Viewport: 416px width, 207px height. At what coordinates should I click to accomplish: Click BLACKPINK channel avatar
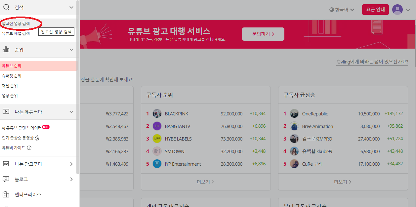(x=157, y=114)
